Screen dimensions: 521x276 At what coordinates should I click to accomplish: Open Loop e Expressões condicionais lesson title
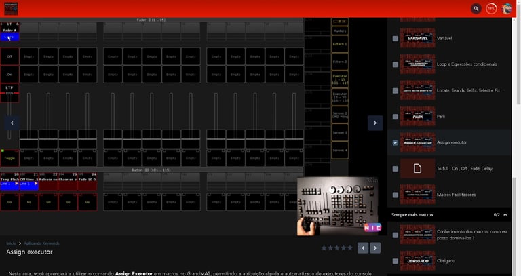467,64
